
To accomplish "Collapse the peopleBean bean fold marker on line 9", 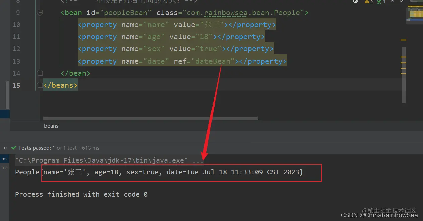I will 40,13.
